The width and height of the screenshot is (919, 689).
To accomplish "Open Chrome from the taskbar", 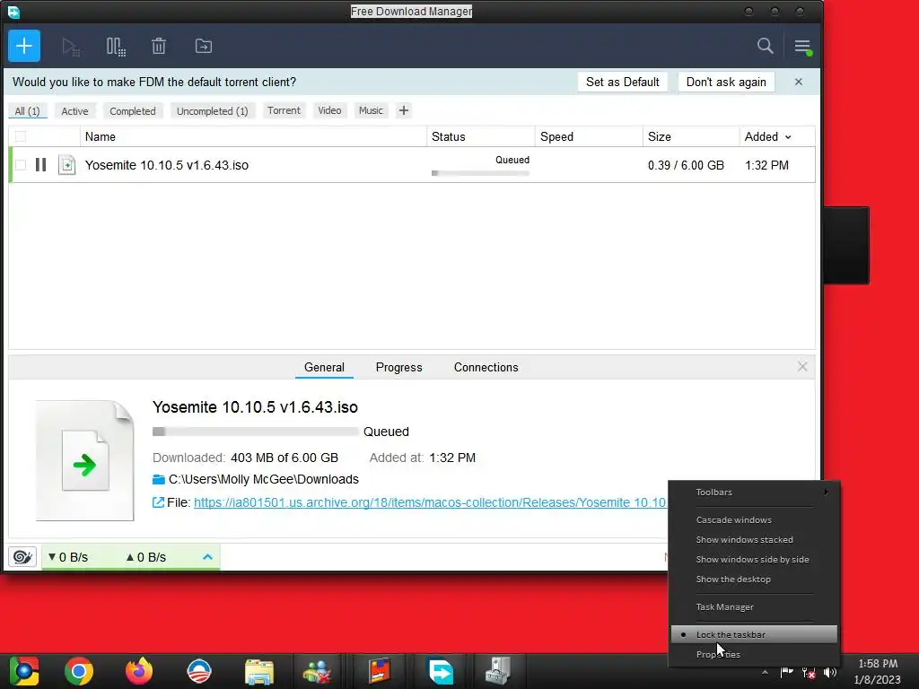I will coord(79,671).
